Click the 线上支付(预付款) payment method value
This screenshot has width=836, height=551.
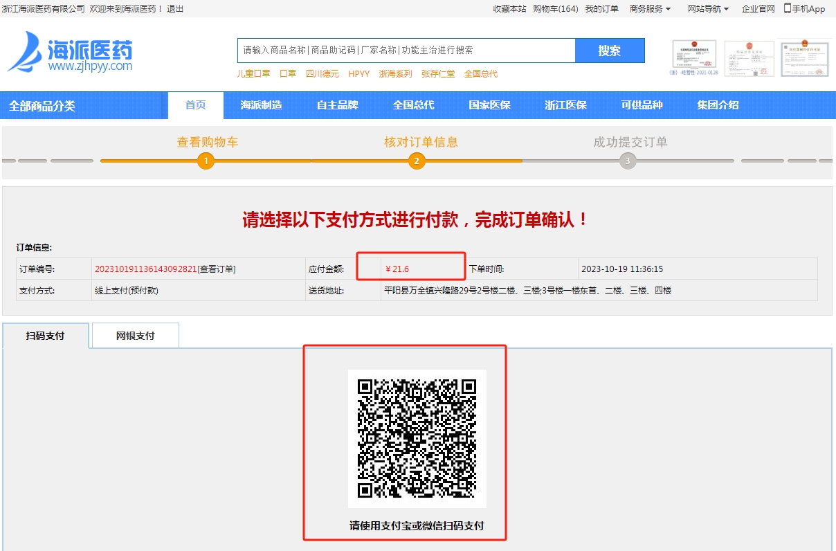coord(126,291)
